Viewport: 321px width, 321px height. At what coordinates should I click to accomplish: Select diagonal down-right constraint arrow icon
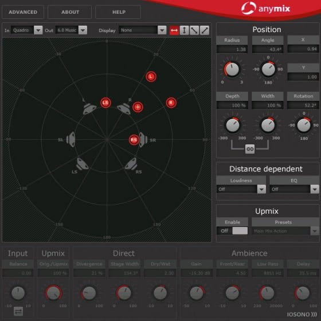pyautogui.click(x=194, y=30)
